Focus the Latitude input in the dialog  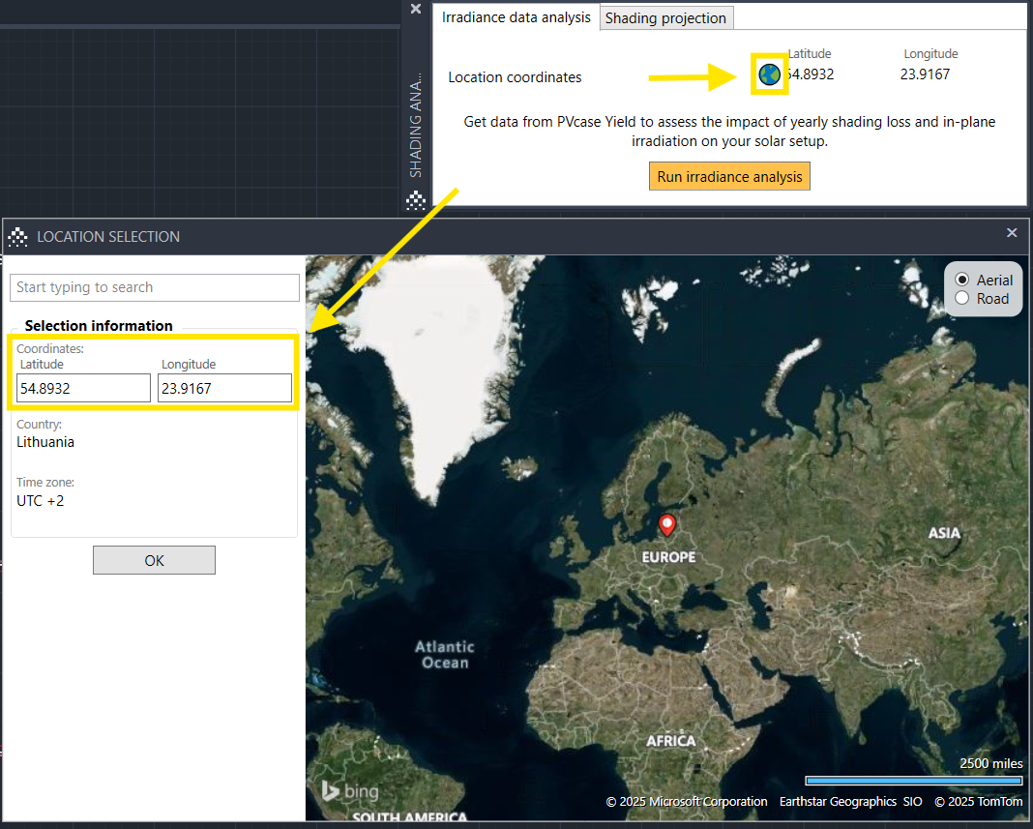(x=84, y=389)
